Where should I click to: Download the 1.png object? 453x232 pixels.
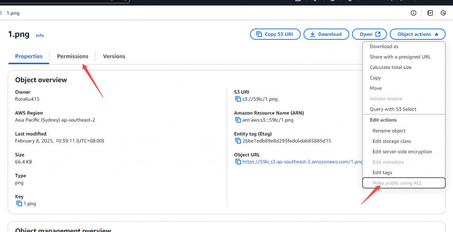(326, 34)
